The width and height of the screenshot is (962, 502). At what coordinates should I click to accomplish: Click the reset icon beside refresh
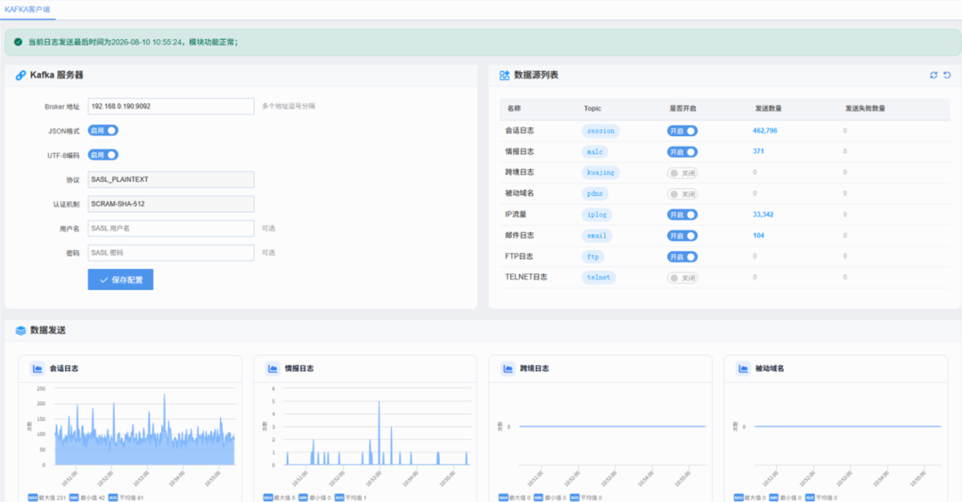[x=947, y=75]
